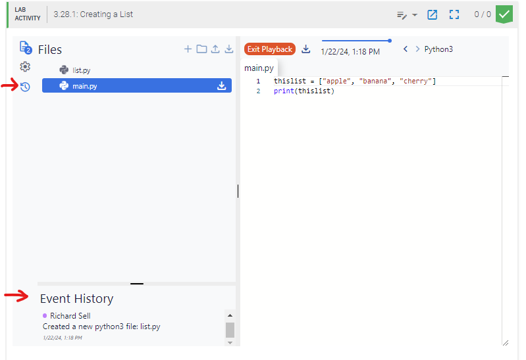Click the green checkmark score badge
The width and height of the screenshot is (526, 360).
pos(504,14)
